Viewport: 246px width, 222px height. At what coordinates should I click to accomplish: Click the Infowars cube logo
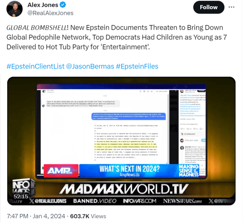(23, 188)
